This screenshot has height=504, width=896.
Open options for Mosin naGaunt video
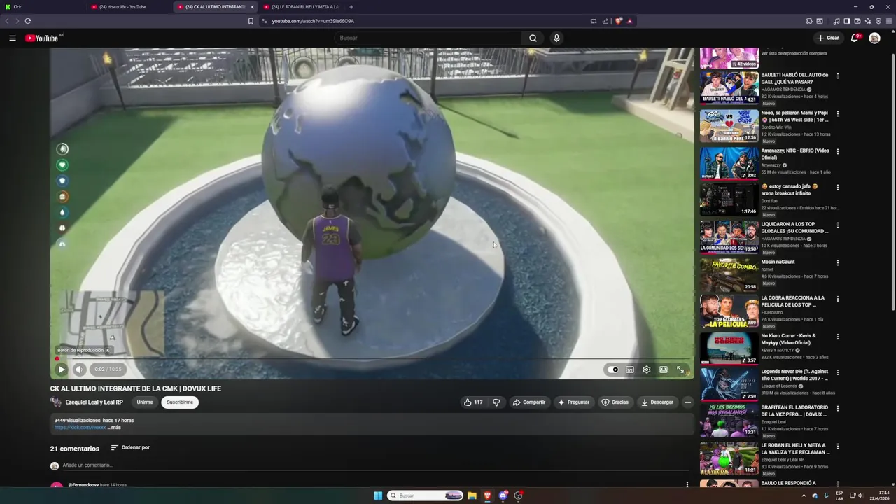click(x=837, y=262)
